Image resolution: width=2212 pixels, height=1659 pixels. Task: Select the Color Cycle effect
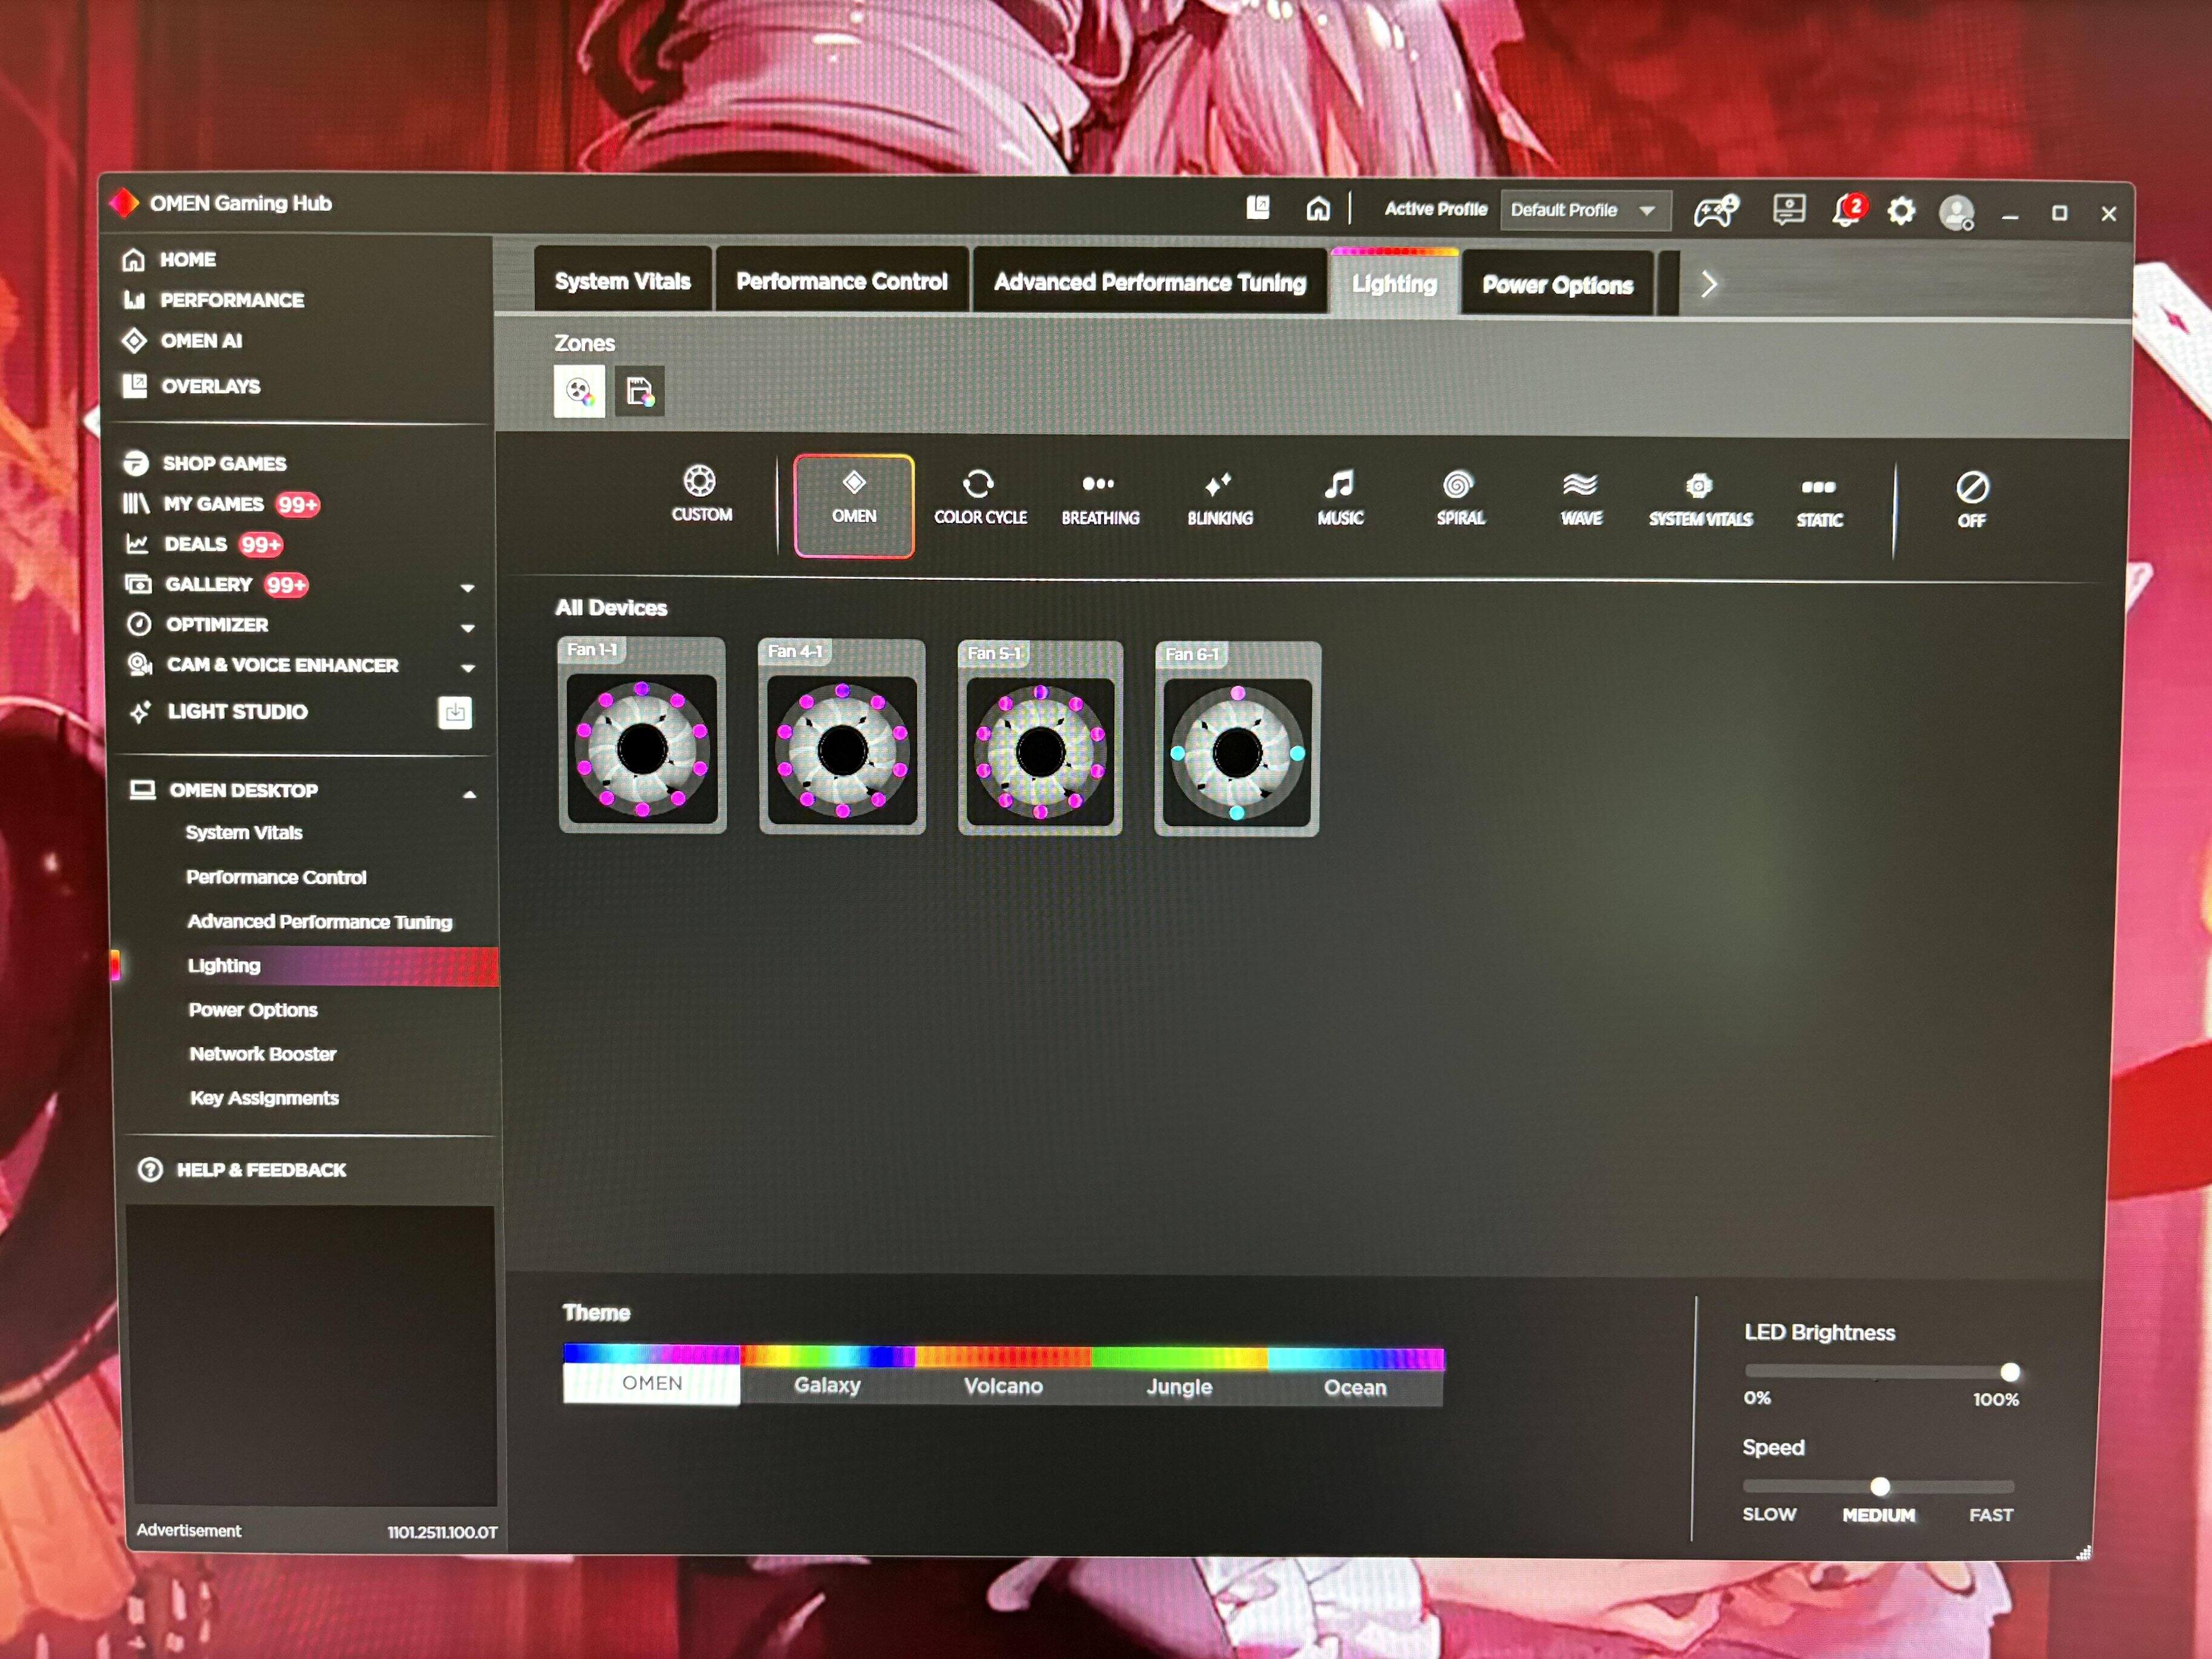[x=980, y=498]
